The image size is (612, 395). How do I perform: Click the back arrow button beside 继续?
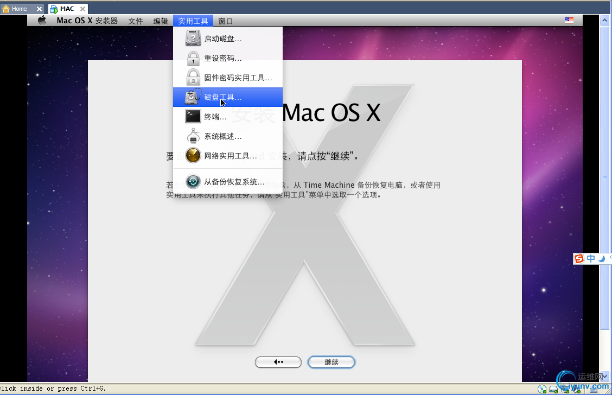tap(278, 362)
